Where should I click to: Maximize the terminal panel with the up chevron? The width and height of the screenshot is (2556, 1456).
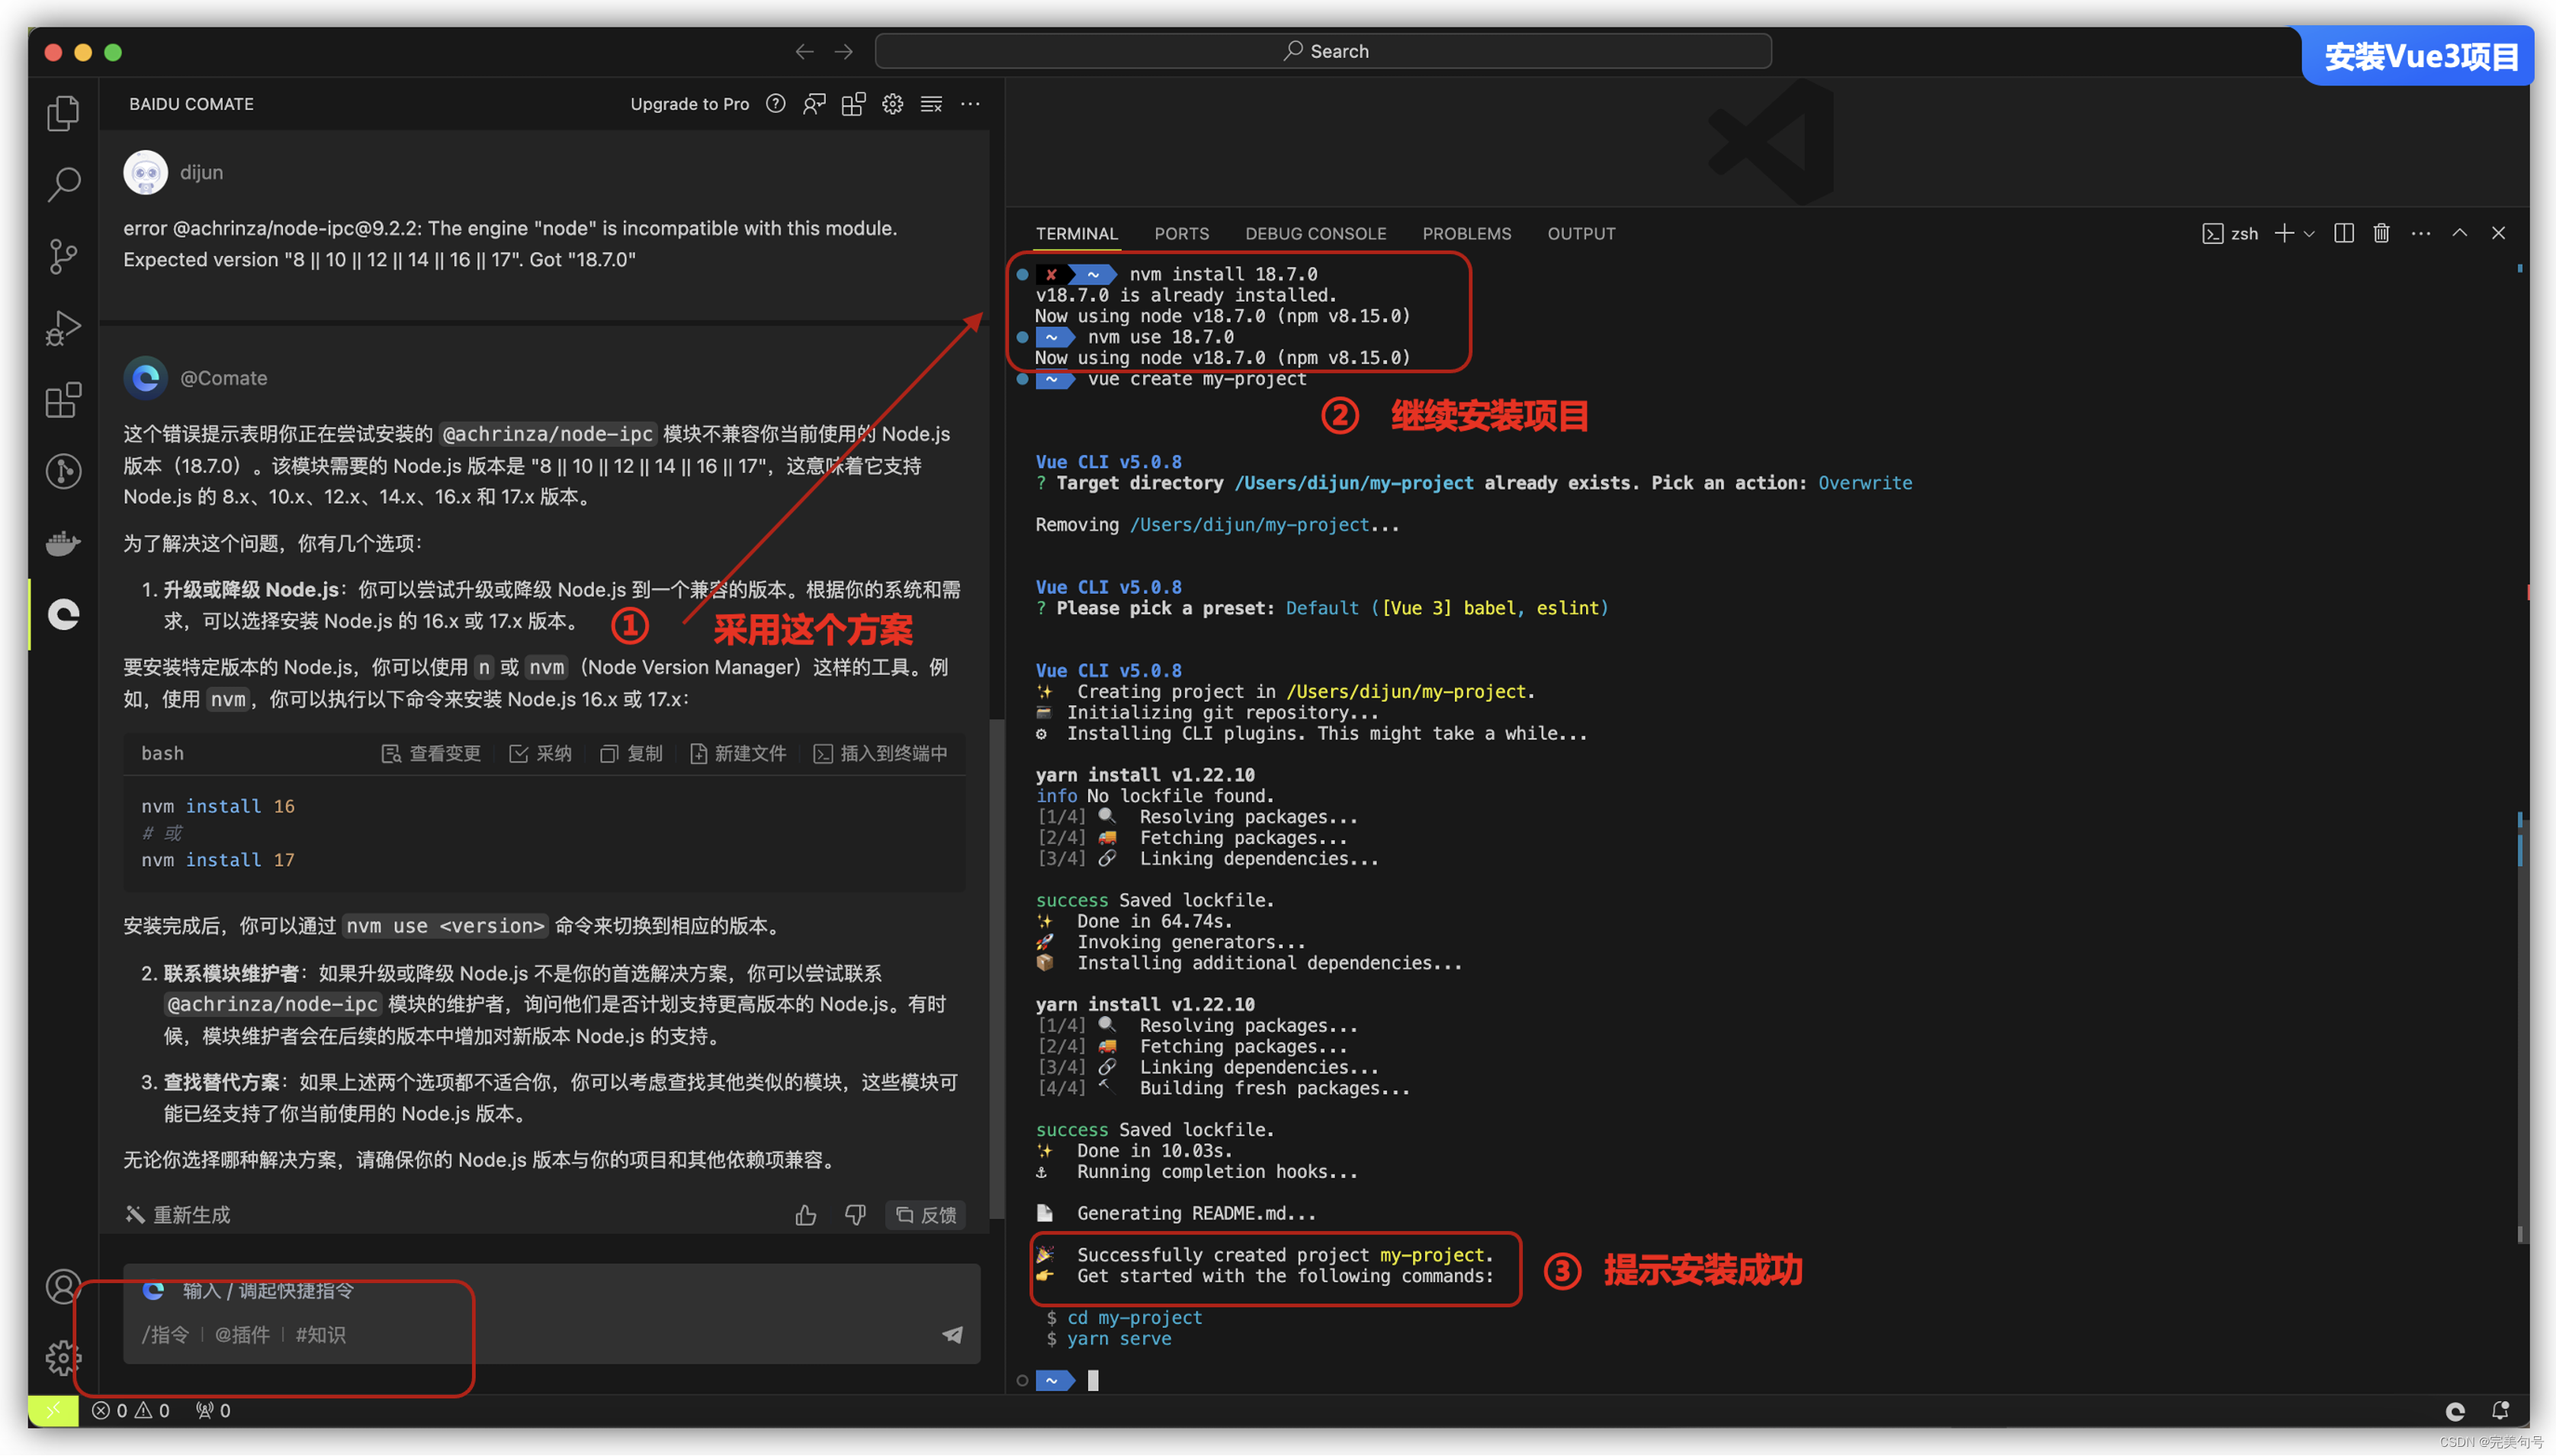(x=2460, y=233)
